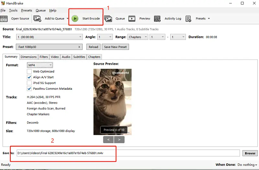Image resolution: width=259 pixels, height=170 pixels.
Task: Show the next source preview image
Action: pos(119,140)
